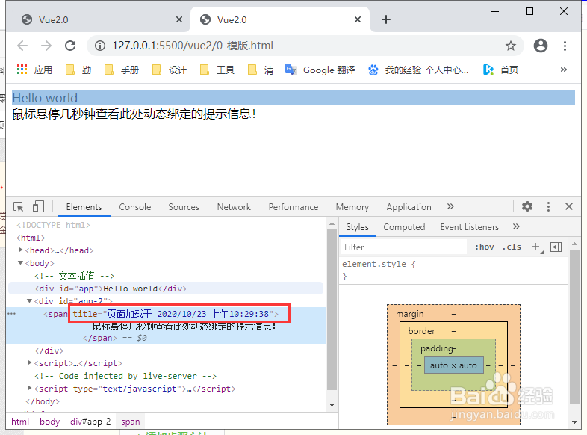Click the address bar URL
The image size is (587, 435).
coord(193,46)
